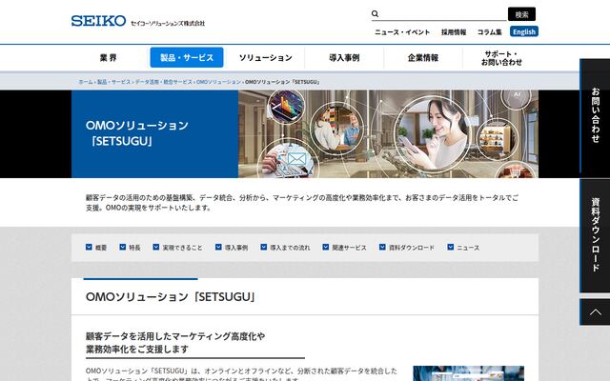
Task: Click the arrow icon beside 関連サービス
Action: (x=326, y=247)
